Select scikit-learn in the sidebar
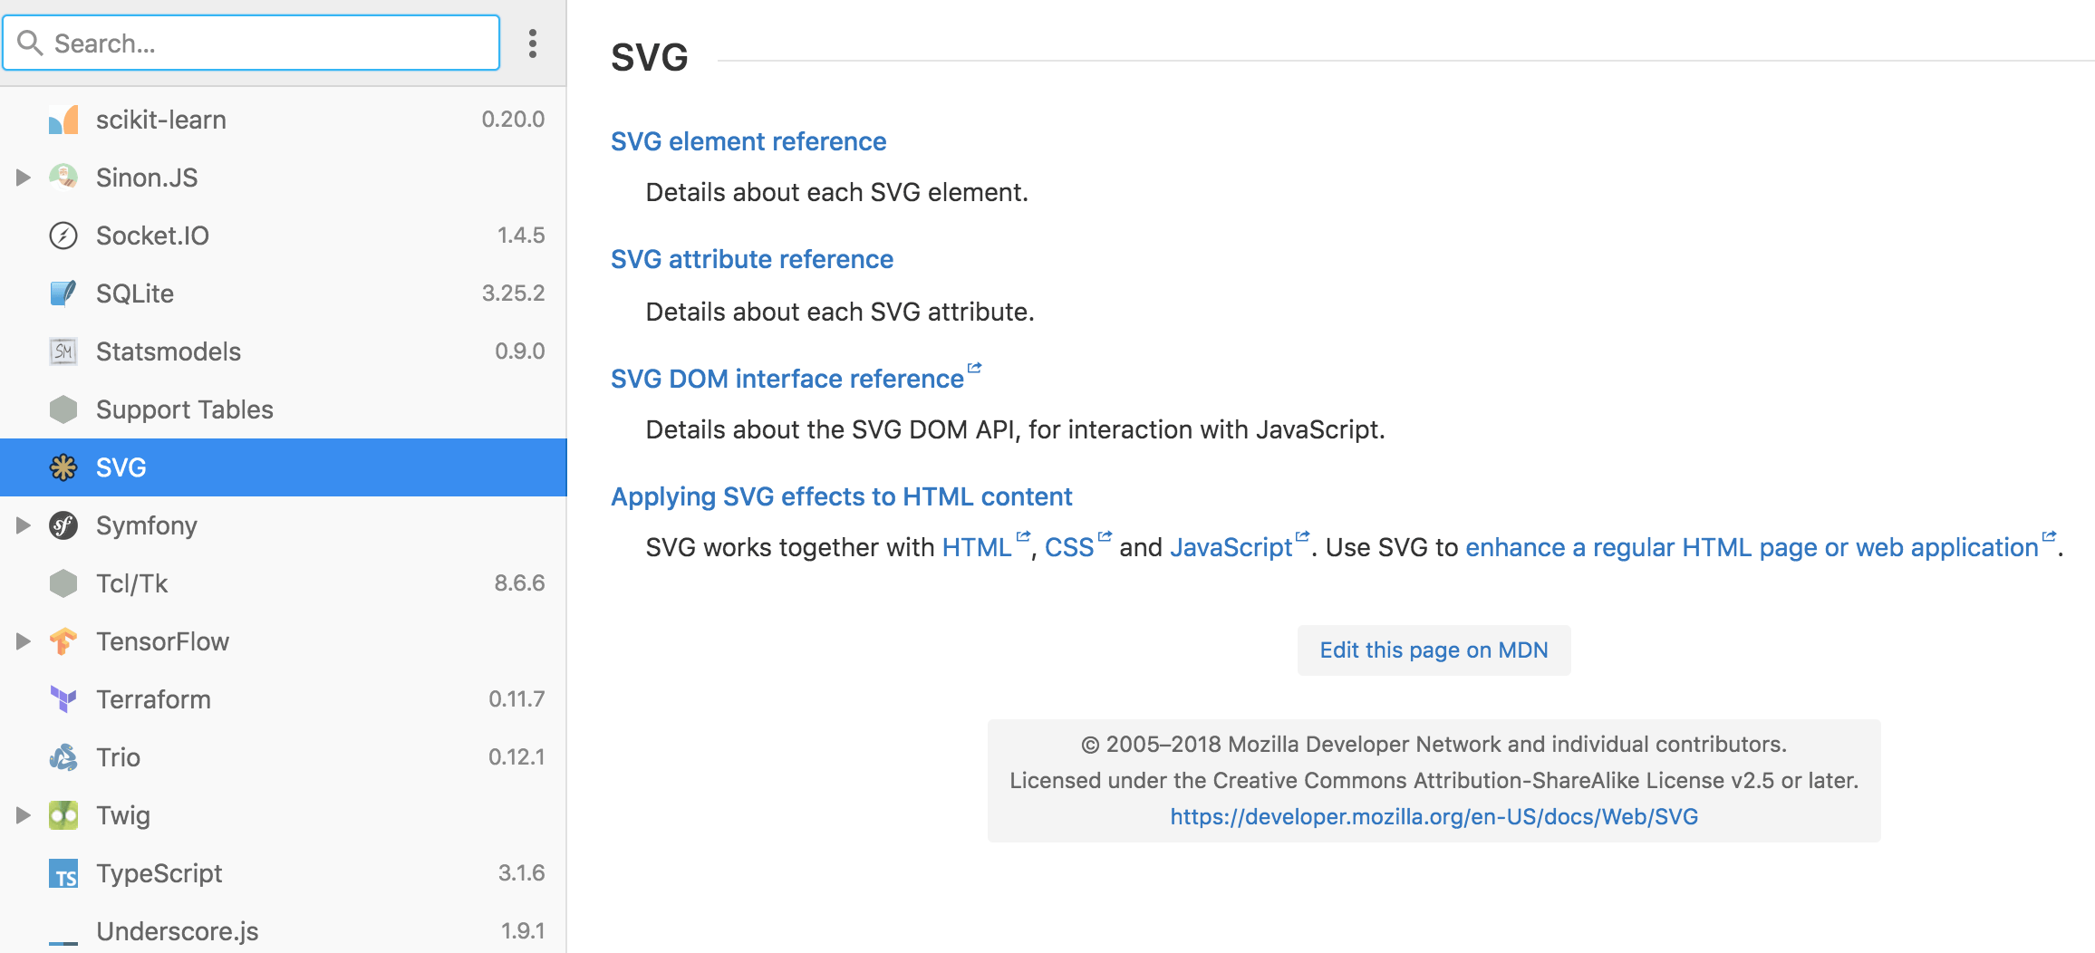 pos(283,120)
